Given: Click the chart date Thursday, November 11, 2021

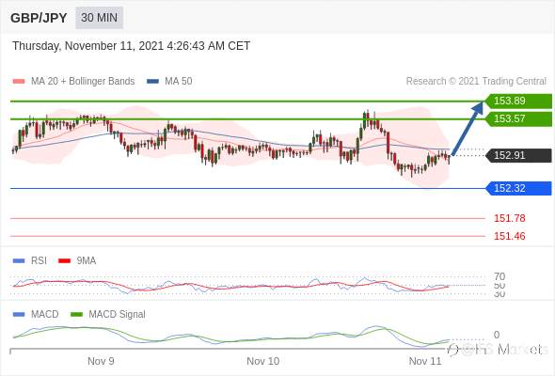Looking at the screenshot, I should pos(132,46).
